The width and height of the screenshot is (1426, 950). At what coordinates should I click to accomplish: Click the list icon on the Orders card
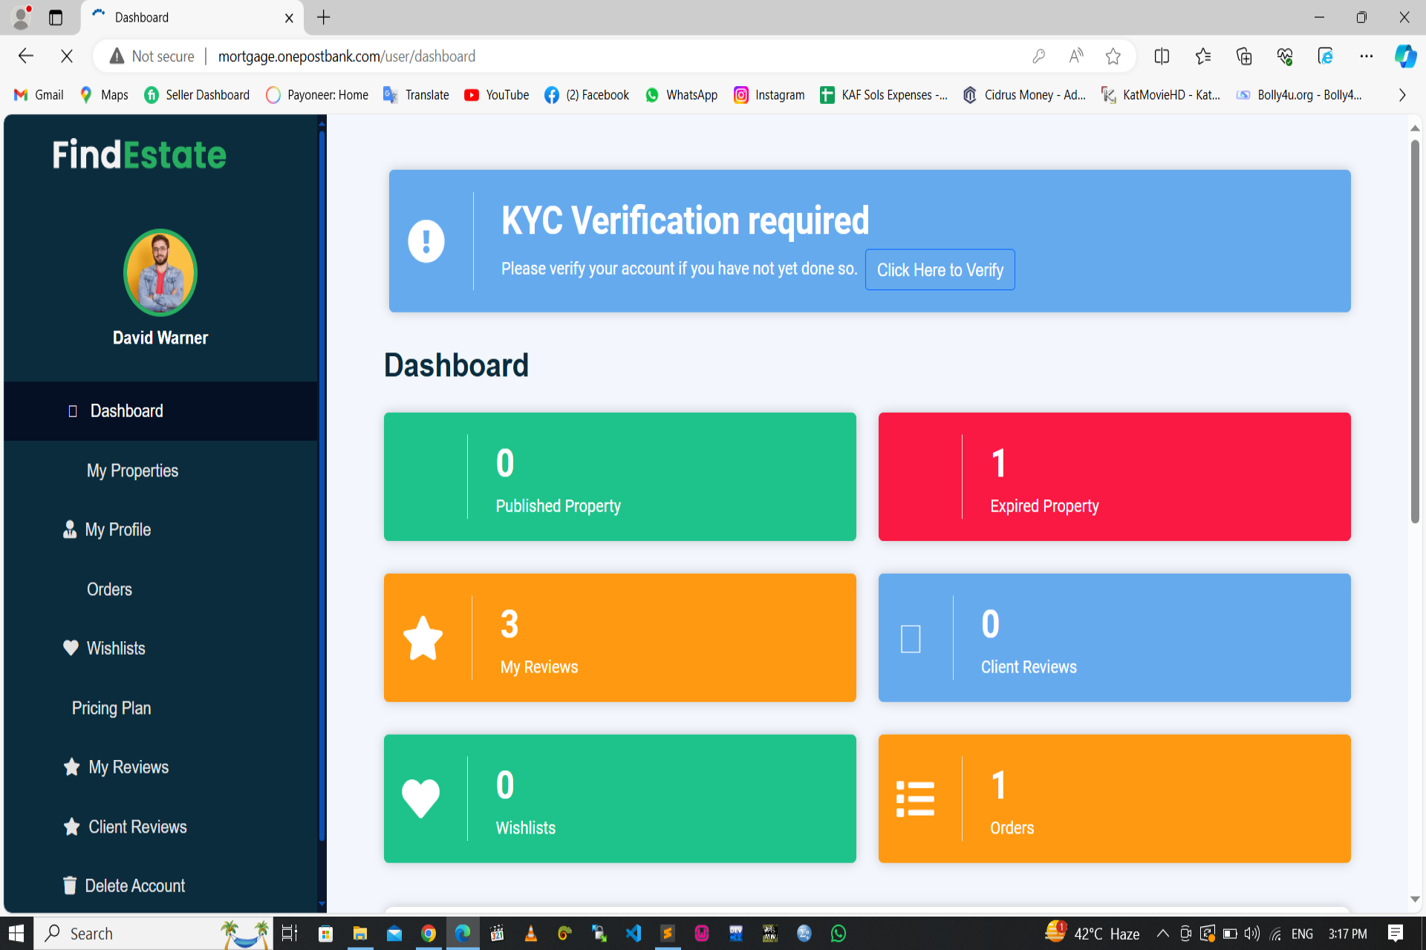point(915,799)
